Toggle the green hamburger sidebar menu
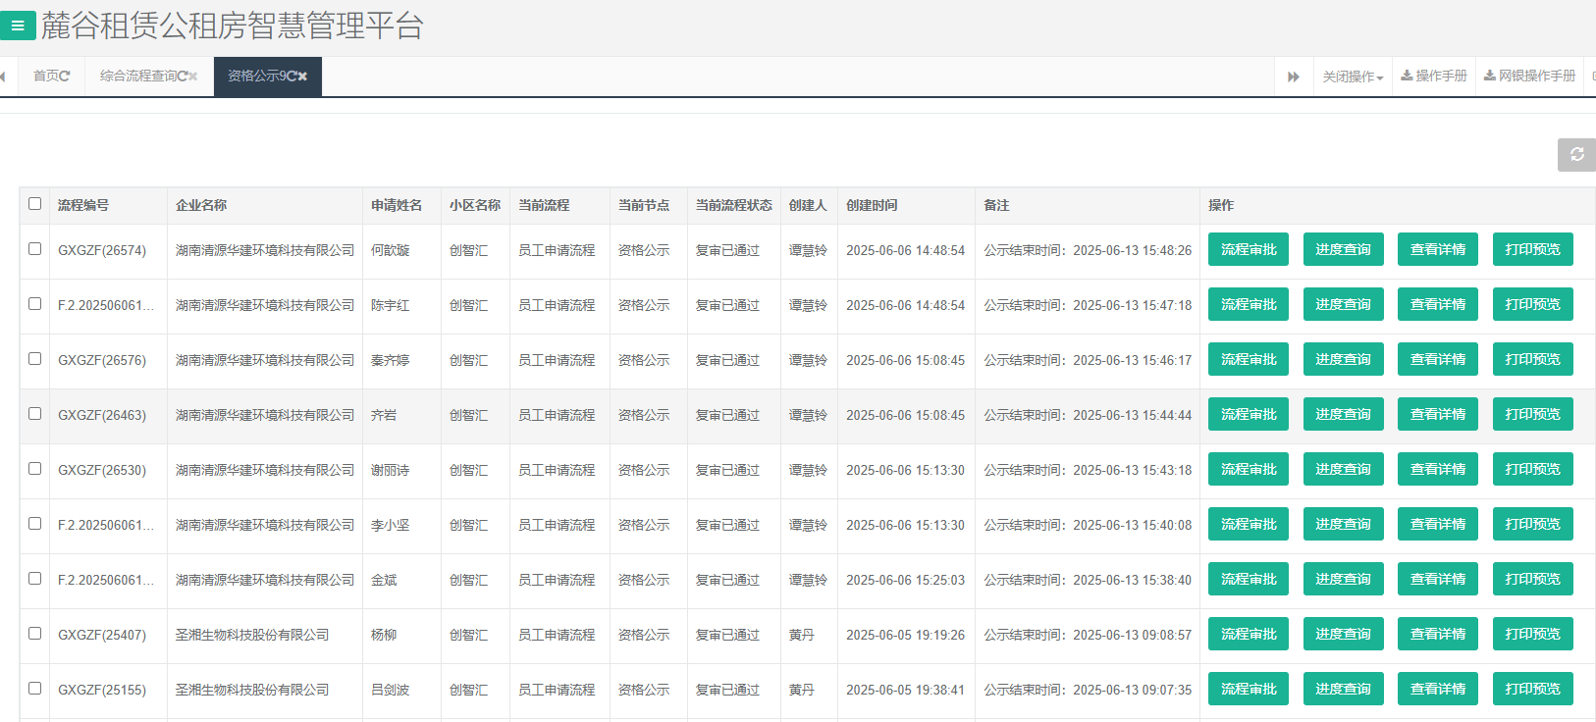Viewport: 1596px width, 722px height. (18, 26)
